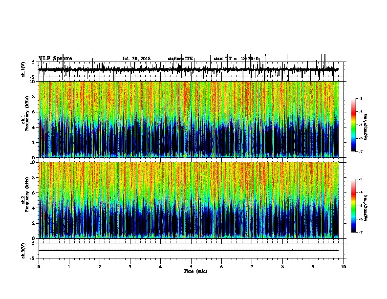Click the "-7" label on the ch.2 colorbar
The width and height of the screenshot is (387, 299).
click(361, 233)
